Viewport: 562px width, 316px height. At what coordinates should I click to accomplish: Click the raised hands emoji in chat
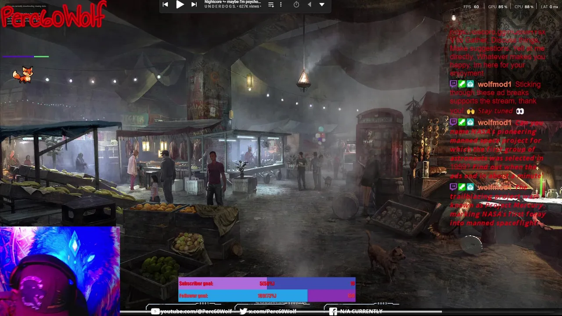pos(470,111)
